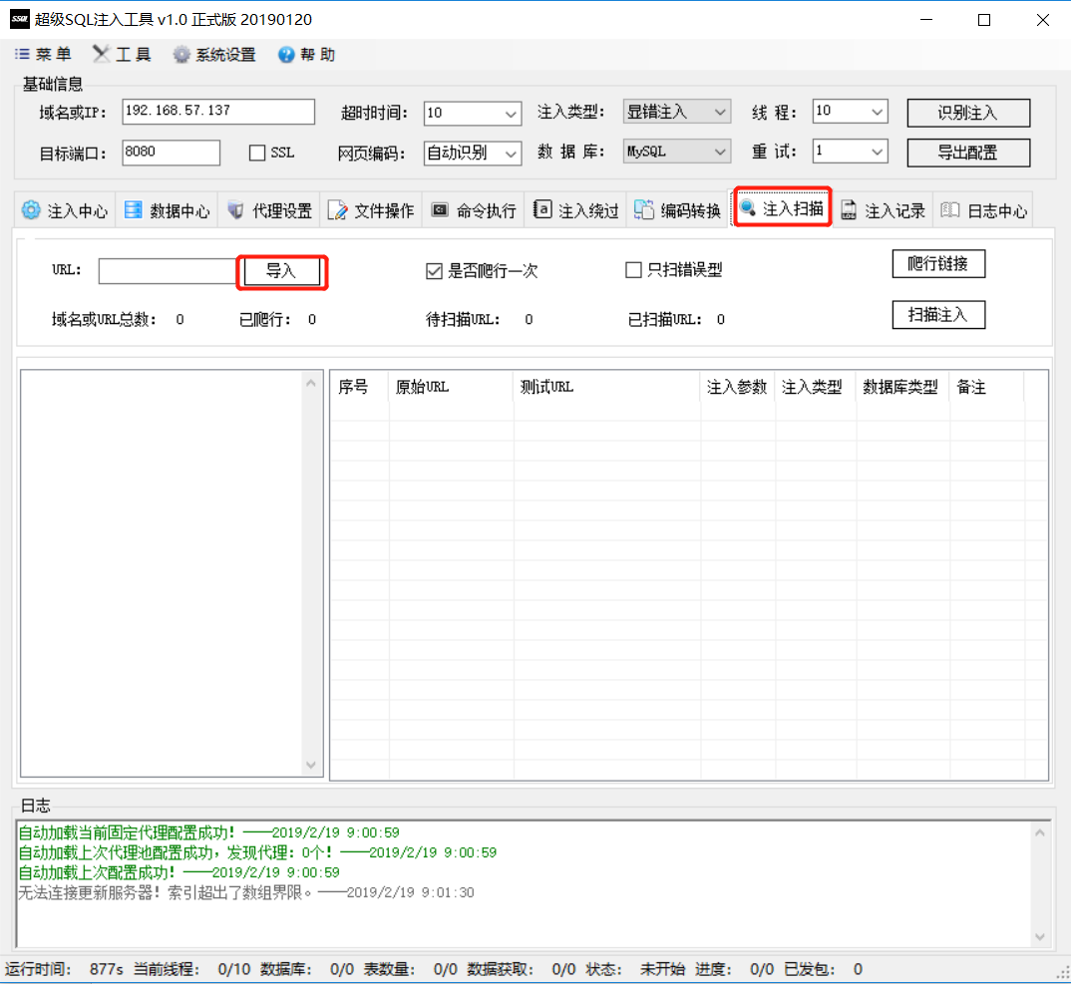Open 系统设置 gear icon

point(181,55)
